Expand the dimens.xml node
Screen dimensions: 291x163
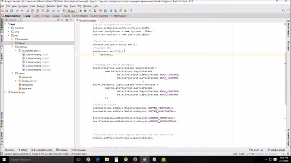(x=16, y=81)
